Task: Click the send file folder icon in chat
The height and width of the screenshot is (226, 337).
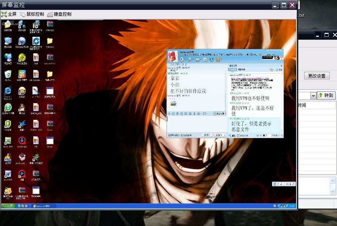Action: coord(197,60)
